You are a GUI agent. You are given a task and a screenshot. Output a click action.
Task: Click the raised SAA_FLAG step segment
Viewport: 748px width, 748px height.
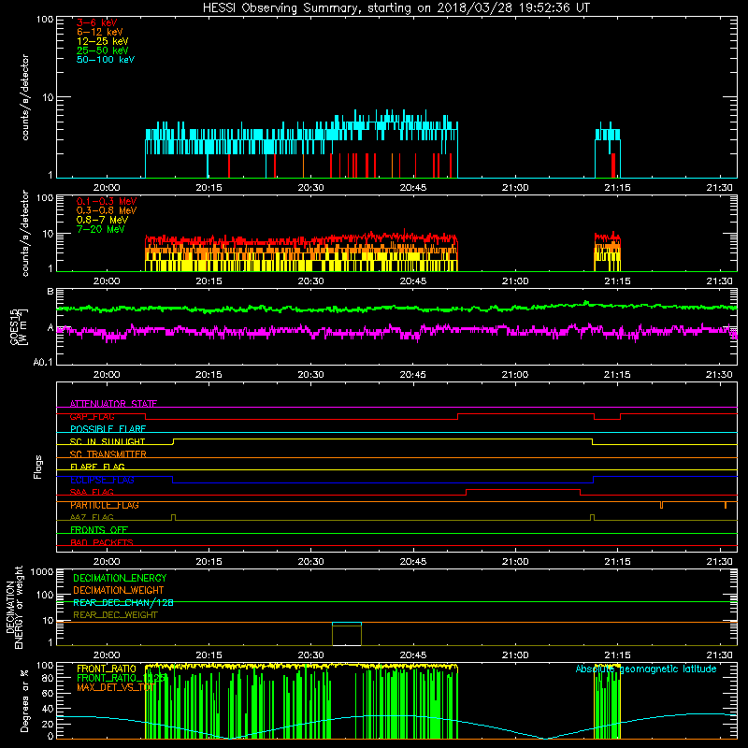pos(523,489)
